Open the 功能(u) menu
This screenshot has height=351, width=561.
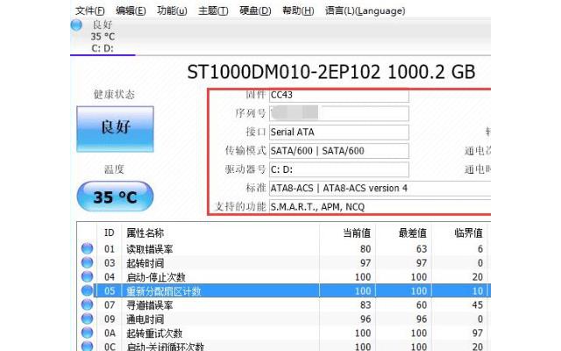[x=172, y=11]
